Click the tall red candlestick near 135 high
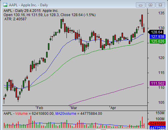 point(142,21)
